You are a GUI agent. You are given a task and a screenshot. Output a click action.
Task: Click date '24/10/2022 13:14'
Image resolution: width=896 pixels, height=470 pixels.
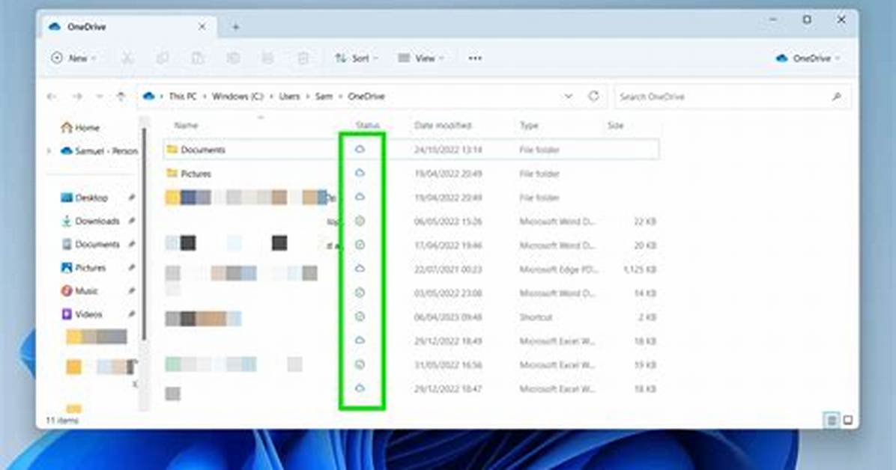coord(448,150)
